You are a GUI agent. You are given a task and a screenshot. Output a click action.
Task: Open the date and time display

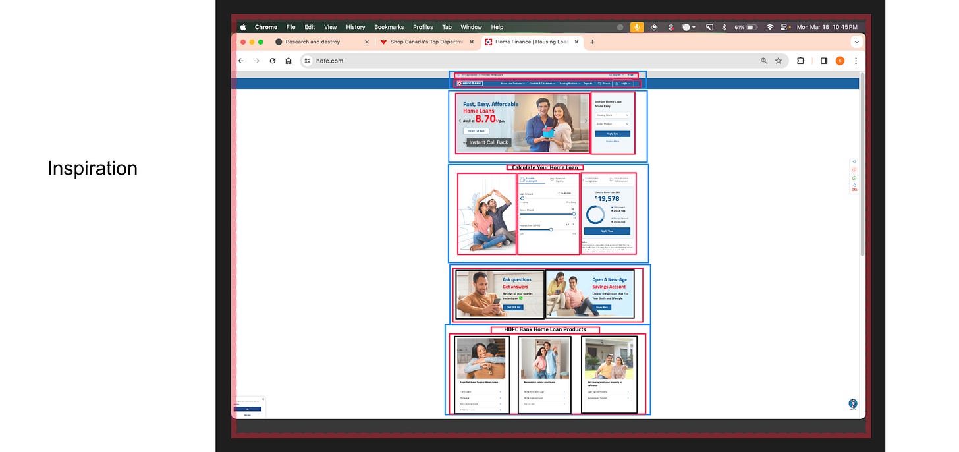click(x=827, y=27)
